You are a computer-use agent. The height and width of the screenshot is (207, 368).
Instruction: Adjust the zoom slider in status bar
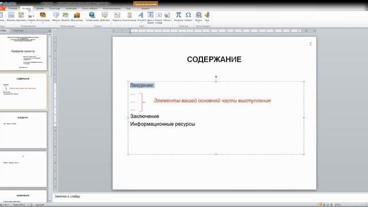pos(355,205)
